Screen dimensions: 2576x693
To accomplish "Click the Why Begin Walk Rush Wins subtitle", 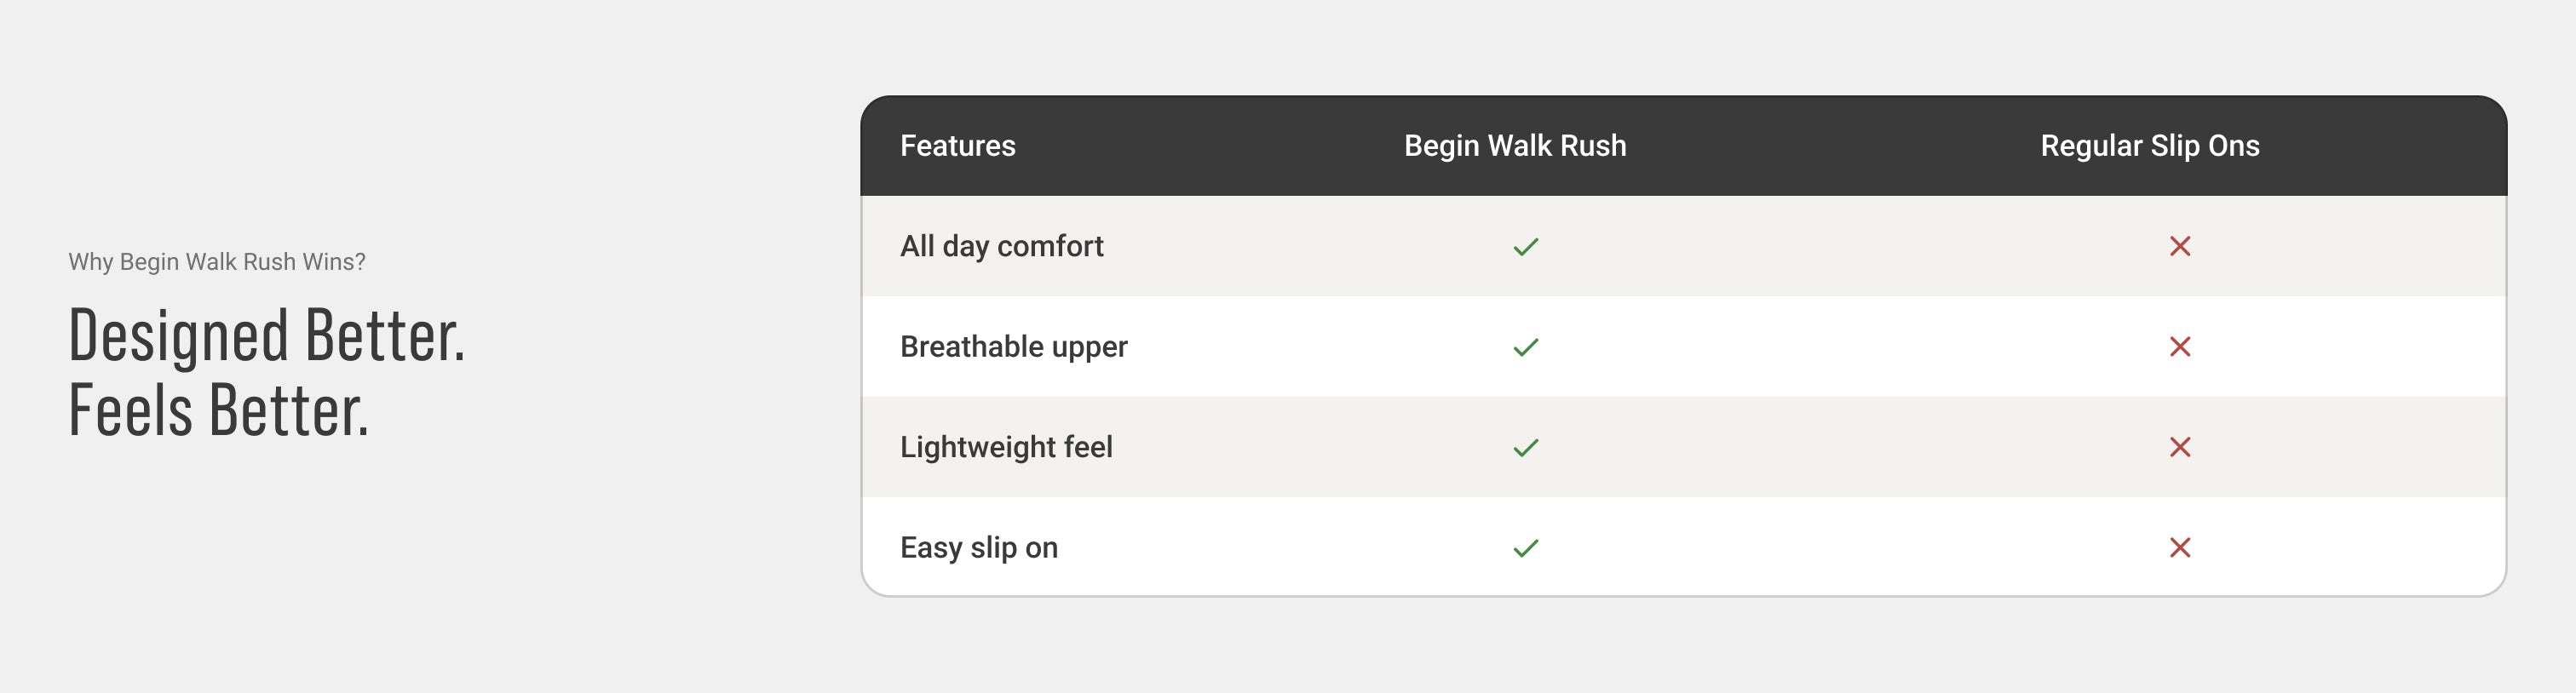I will click(216, 262).
